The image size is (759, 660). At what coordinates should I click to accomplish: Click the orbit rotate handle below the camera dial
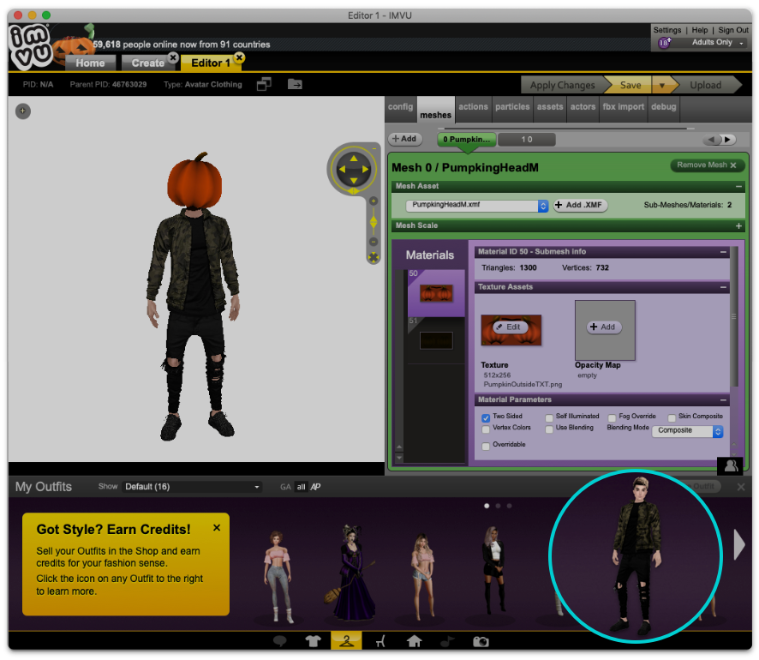pyautogui.click(x=353, y=191)
